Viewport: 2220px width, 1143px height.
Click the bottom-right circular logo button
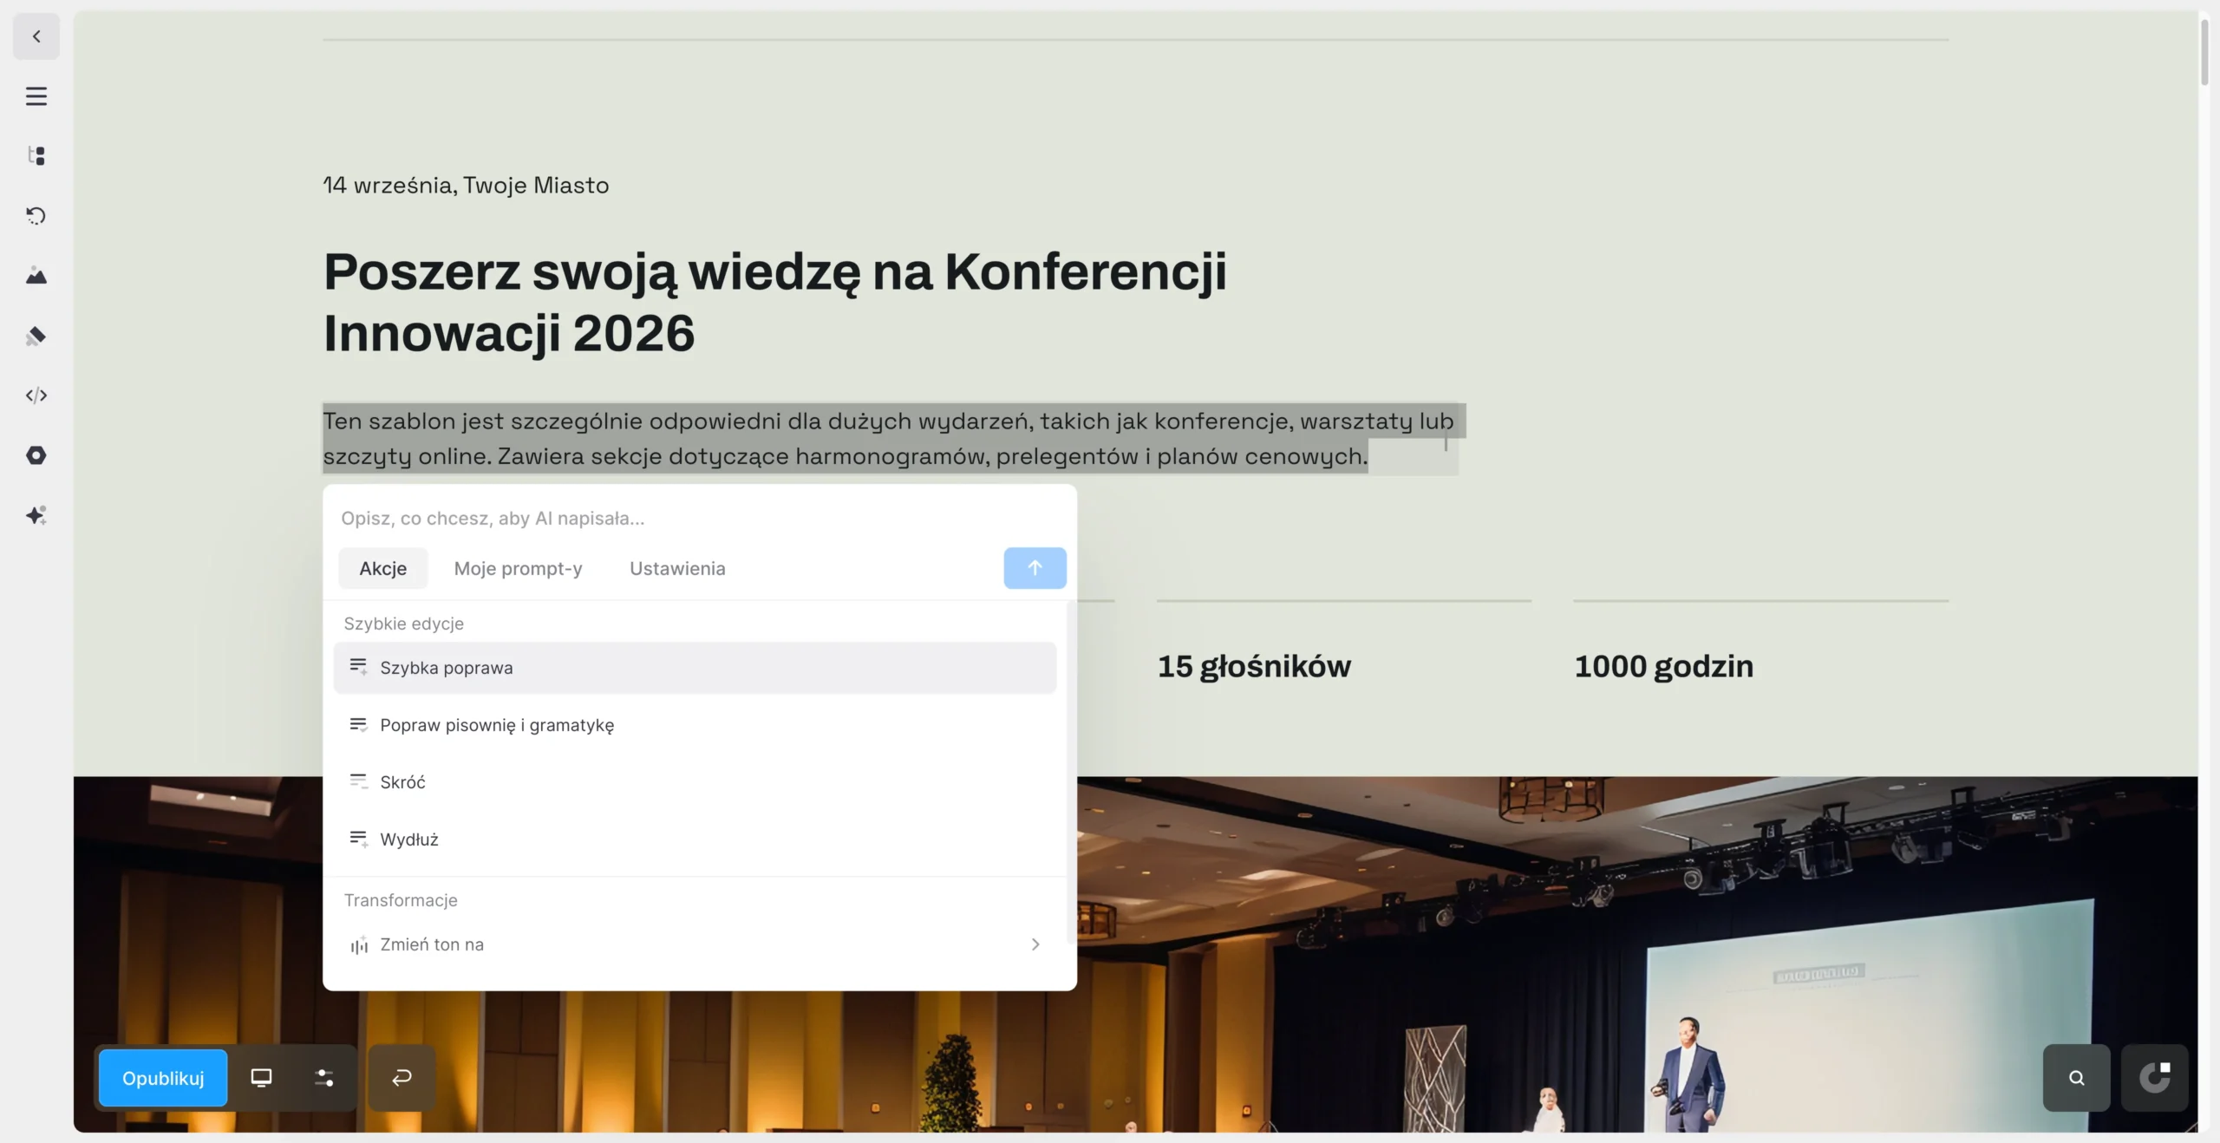pos(2155,1078)
